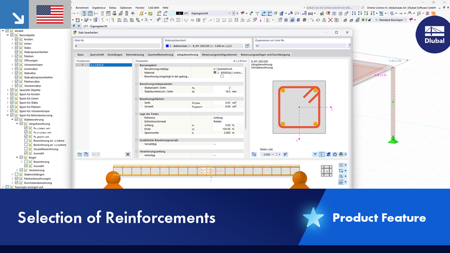This screenshot has height=253, width=450.
Task: Toggle the Stäbe checkbox in navigator
Action: (x=16, y=47)
